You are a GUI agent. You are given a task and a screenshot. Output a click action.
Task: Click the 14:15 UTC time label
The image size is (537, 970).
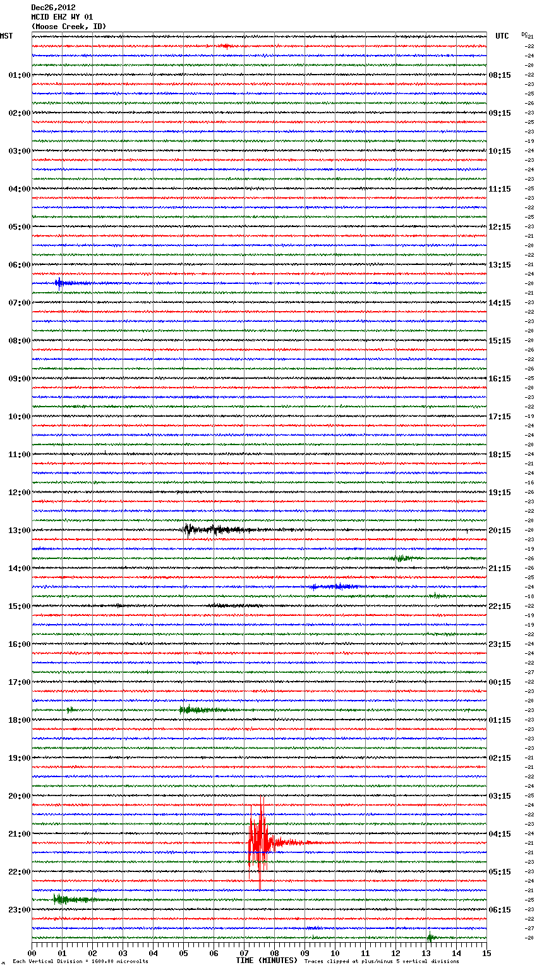click(500, 303)
